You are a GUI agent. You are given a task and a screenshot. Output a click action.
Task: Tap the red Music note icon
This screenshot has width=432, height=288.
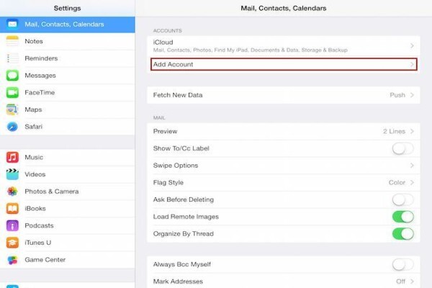tap(12, 158)
